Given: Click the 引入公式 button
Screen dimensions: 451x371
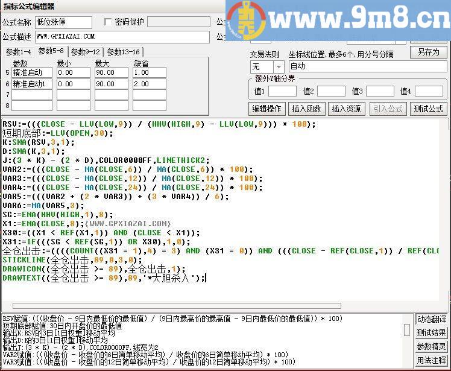Looking at the screenshot, I should coord(388,109).
